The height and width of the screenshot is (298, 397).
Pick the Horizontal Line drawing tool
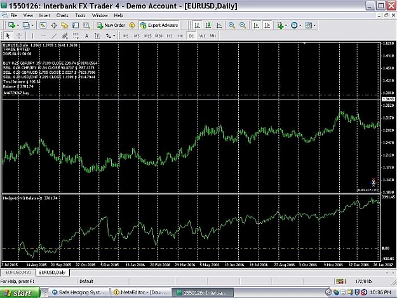43,36
